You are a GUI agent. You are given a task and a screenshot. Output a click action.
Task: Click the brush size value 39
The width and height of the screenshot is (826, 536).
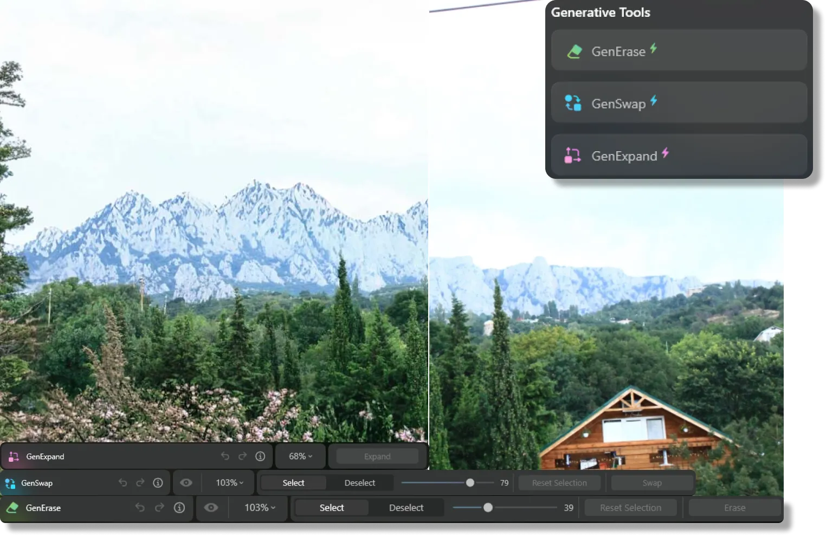(x=568, y=507)
